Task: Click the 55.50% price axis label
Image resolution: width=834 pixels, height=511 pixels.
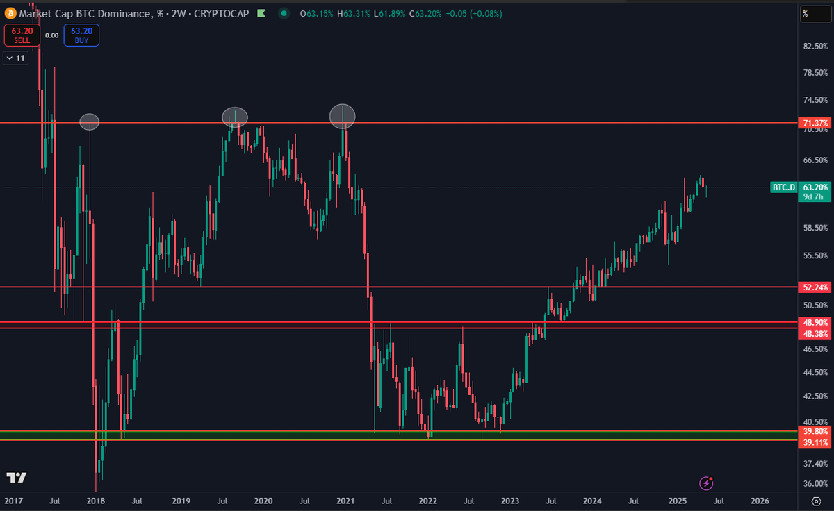Action: pos(815,255)
